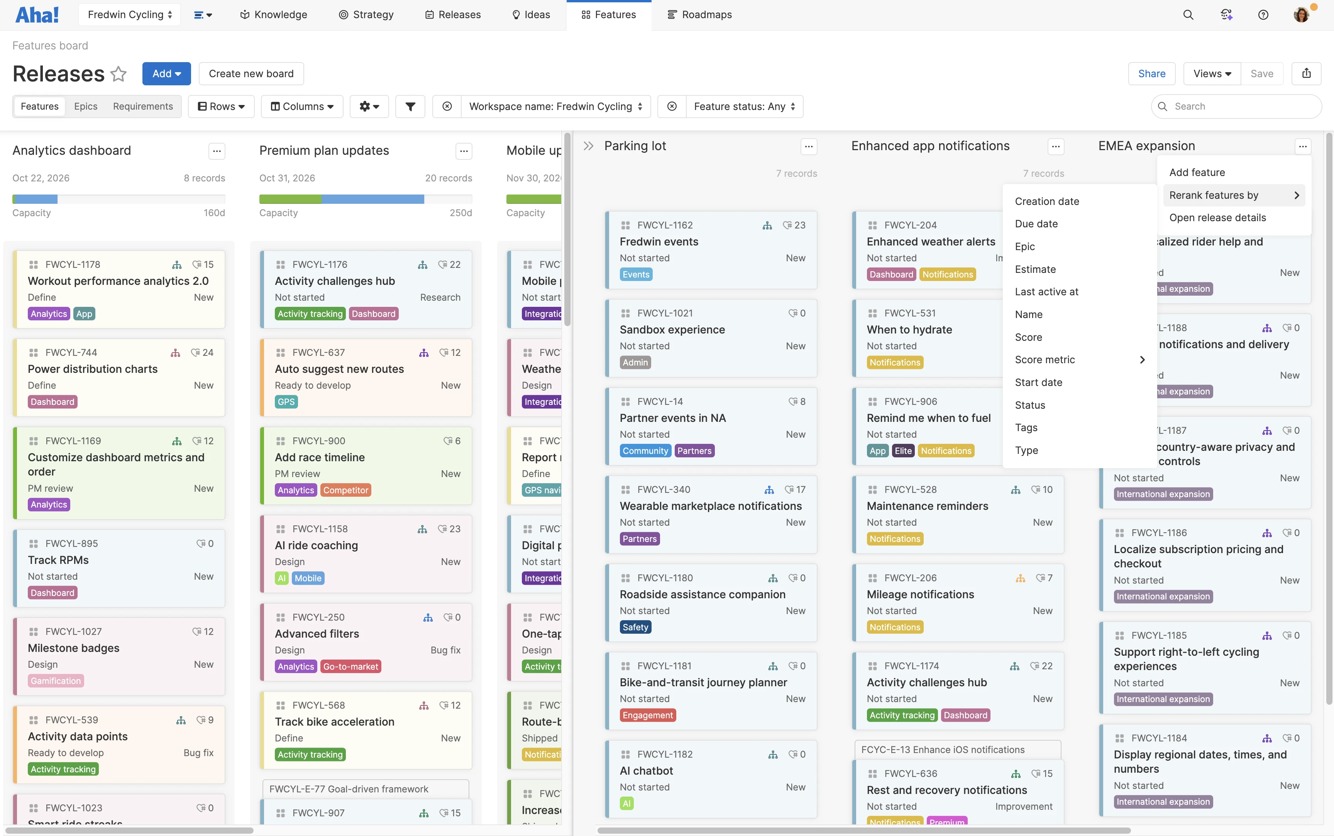This screenshot has height=836, width=1334.
Task: Click the right panel horizontal scrollbar
Action: pyautogui.click(x=863, y=831)
